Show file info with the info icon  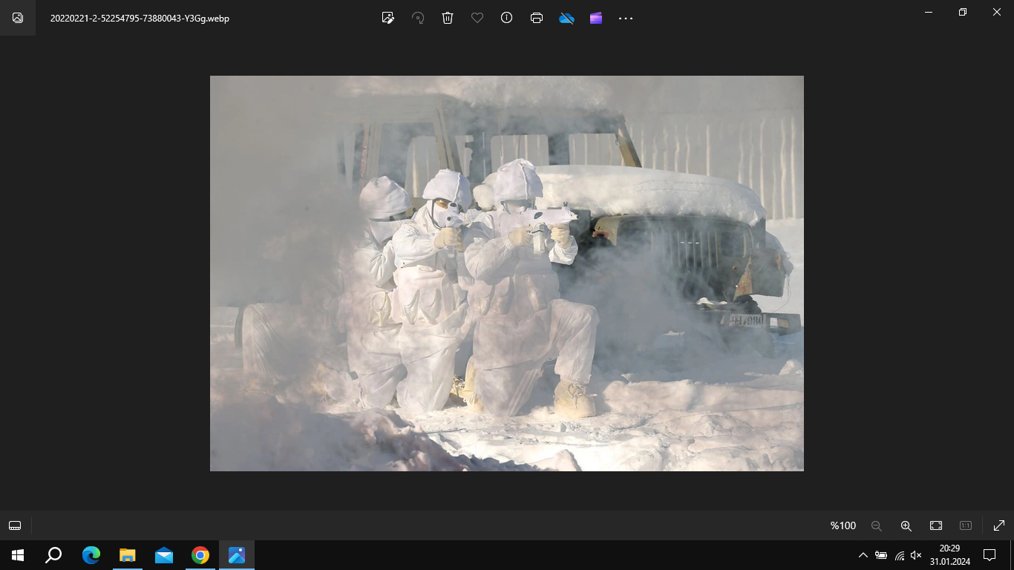tap(507, 18)
